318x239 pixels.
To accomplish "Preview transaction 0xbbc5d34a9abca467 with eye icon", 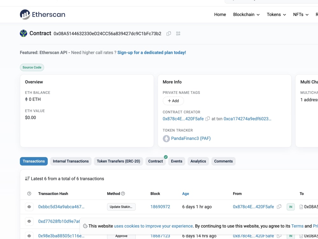I will pyautogui.click(x=29, y=207).
